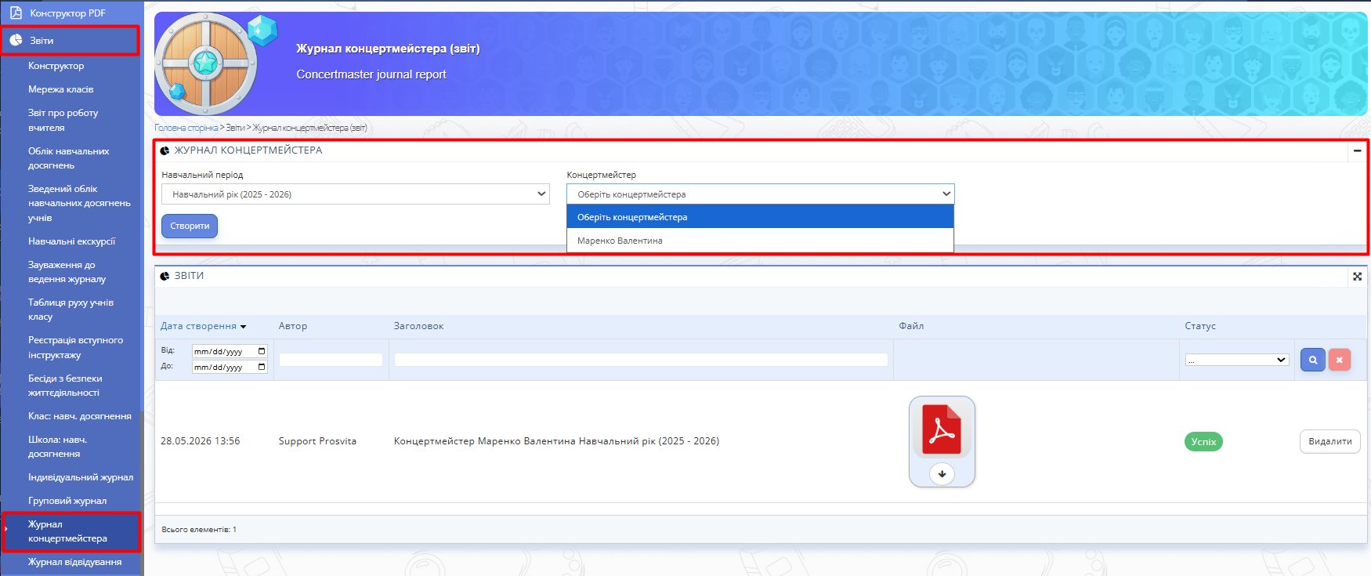1371x576 pixels.
Task: Open calendar picker in Від date field
Action: [262, 351]
